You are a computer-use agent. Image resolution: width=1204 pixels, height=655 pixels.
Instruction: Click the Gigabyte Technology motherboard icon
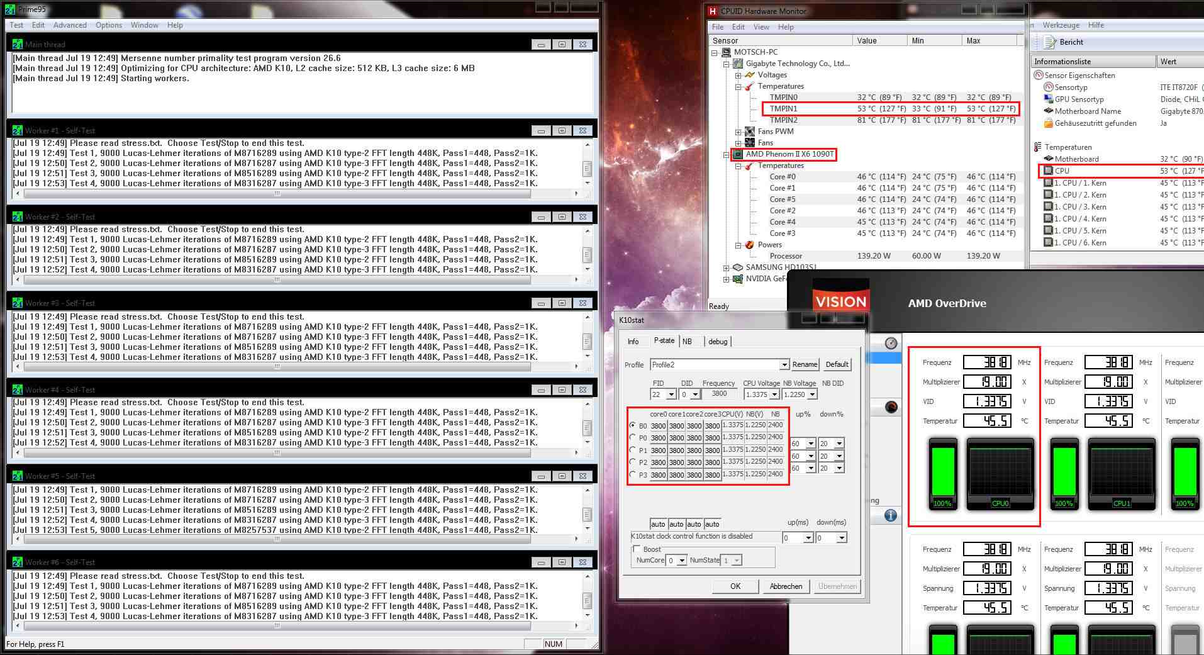739,64
